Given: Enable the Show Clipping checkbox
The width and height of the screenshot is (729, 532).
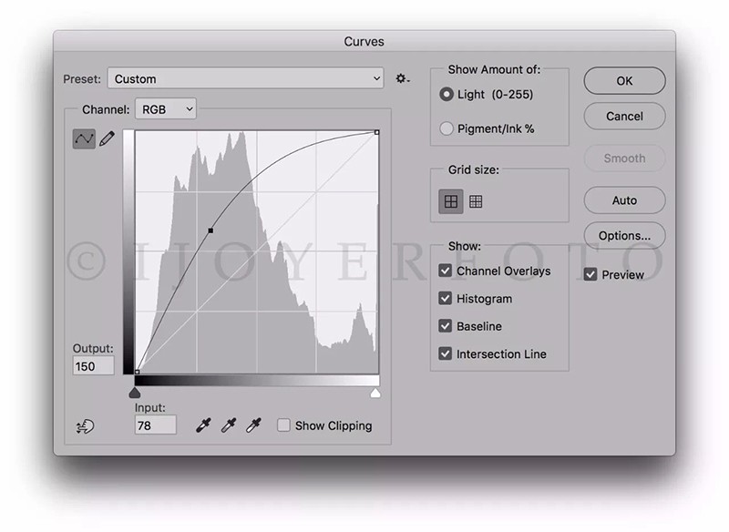Looking at the screenshot, I should pyautogui.click(x=283, y=425).
